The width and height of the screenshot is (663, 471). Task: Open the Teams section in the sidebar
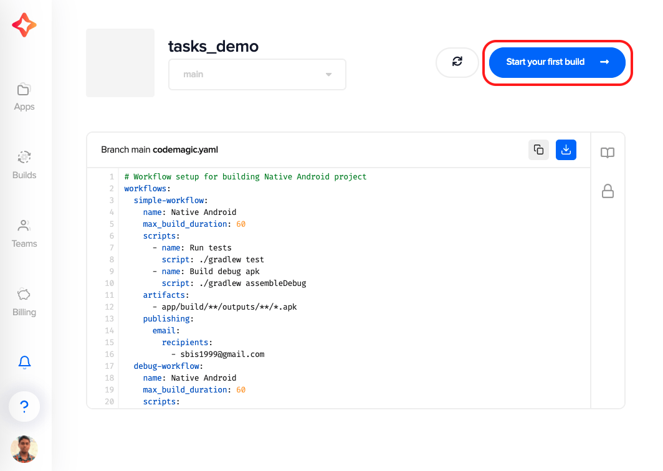click(x=24, y=234)
